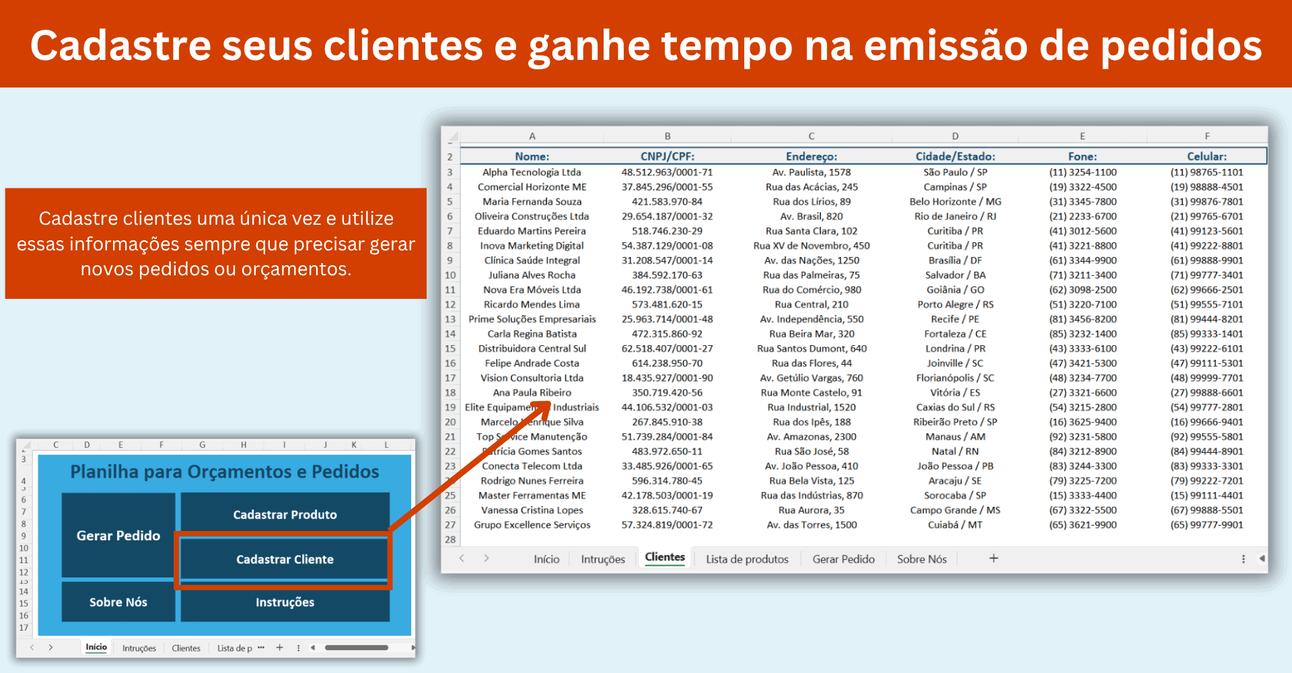The height and width of the screenshot is (673, 1292).
Task: Open truncated 'Lista de p' tab in small spreadsheet
Action: (x=234, y=648)
